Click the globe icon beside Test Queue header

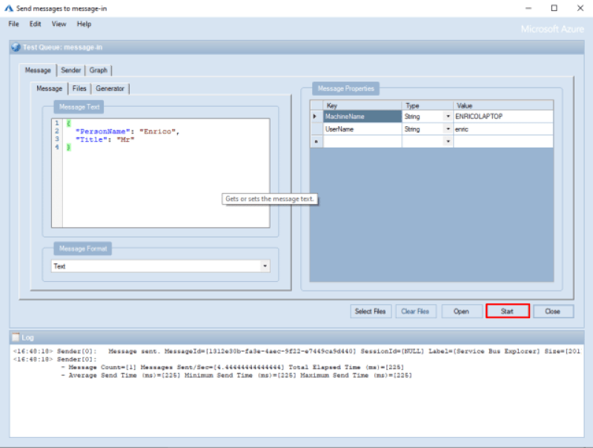coord(16,47)
